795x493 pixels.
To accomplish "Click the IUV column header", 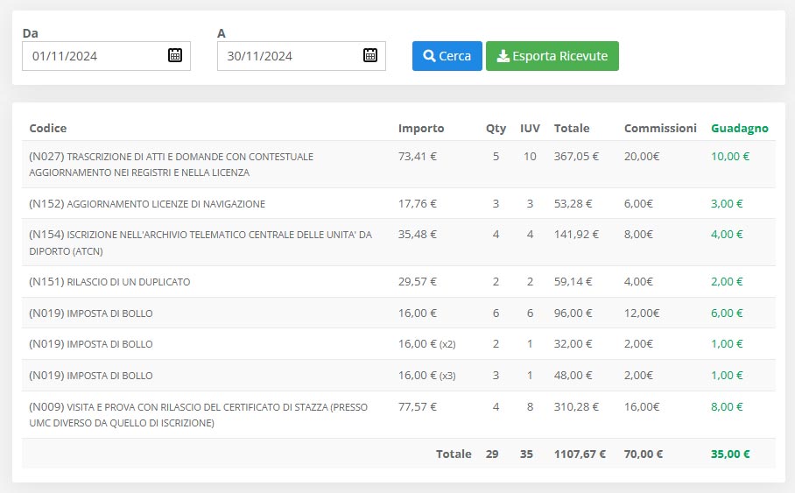I will click(x=530, y=128).
